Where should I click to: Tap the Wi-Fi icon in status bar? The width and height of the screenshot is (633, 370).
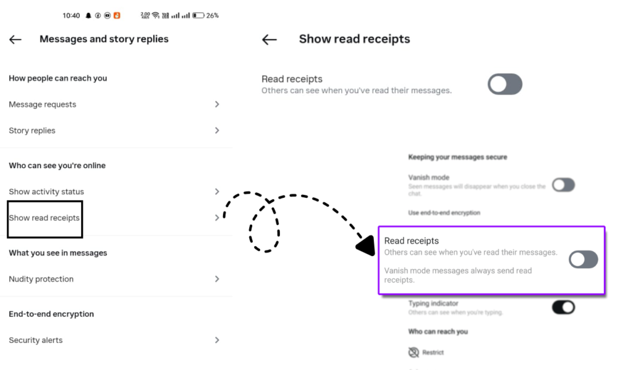tap(156, 15)
